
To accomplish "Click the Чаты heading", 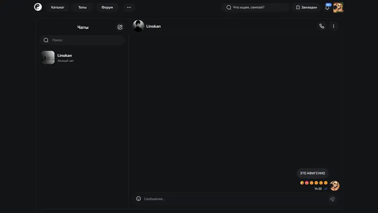I will pyautogui.click(x=83, y=27).
